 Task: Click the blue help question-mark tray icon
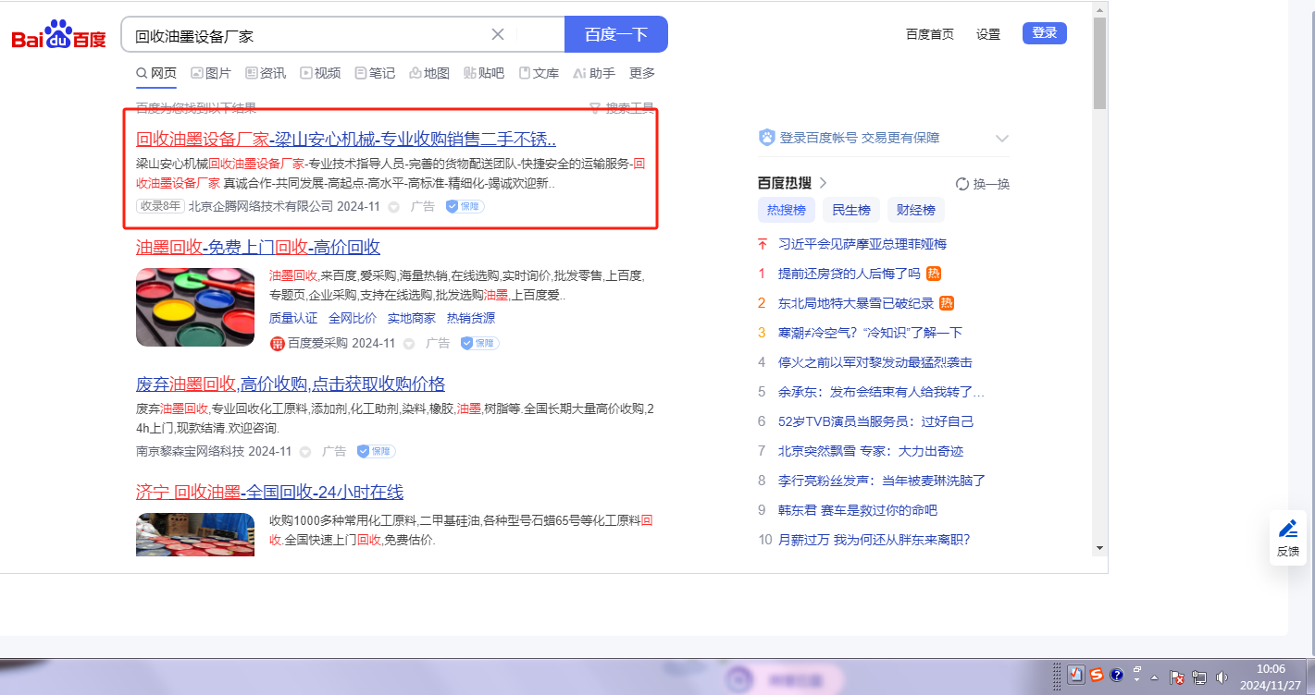tap(1116, 675)
